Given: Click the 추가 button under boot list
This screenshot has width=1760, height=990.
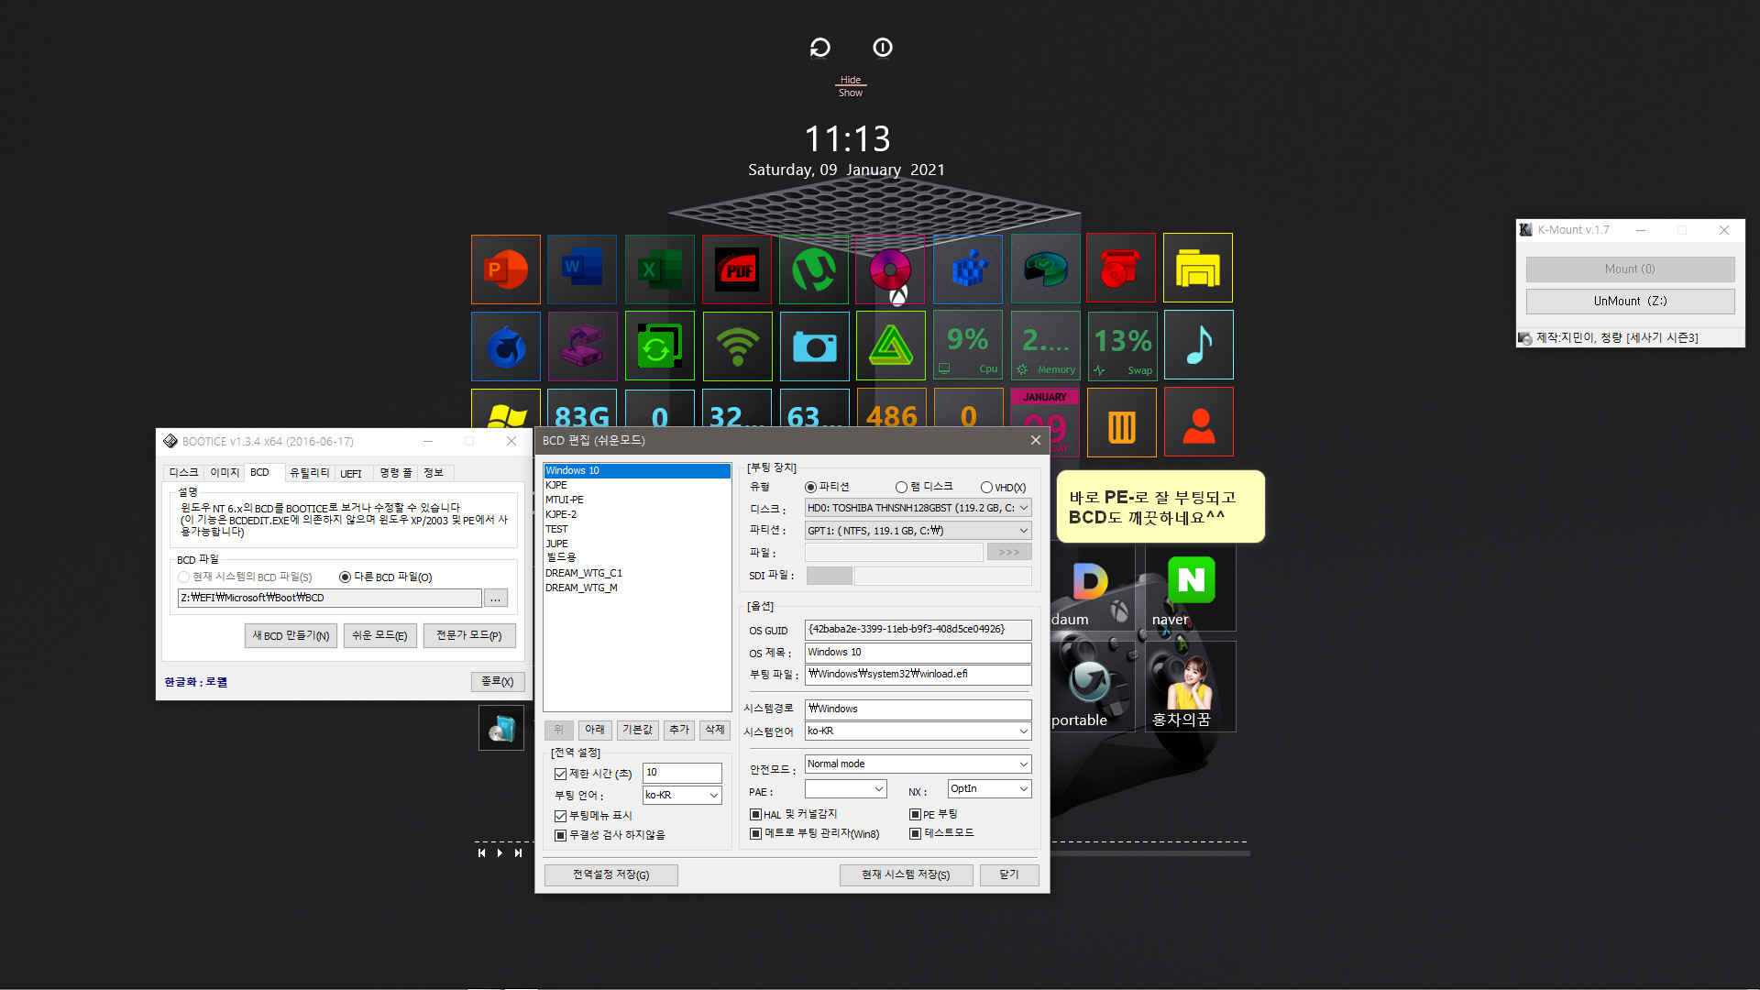Looking at the screenshot, I should (679, 730).
